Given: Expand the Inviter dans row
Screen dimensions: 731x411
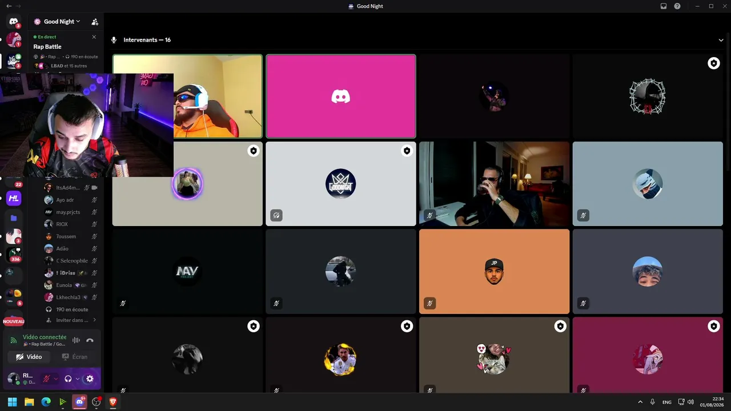Looking at the screenshot, I should 71,320.
